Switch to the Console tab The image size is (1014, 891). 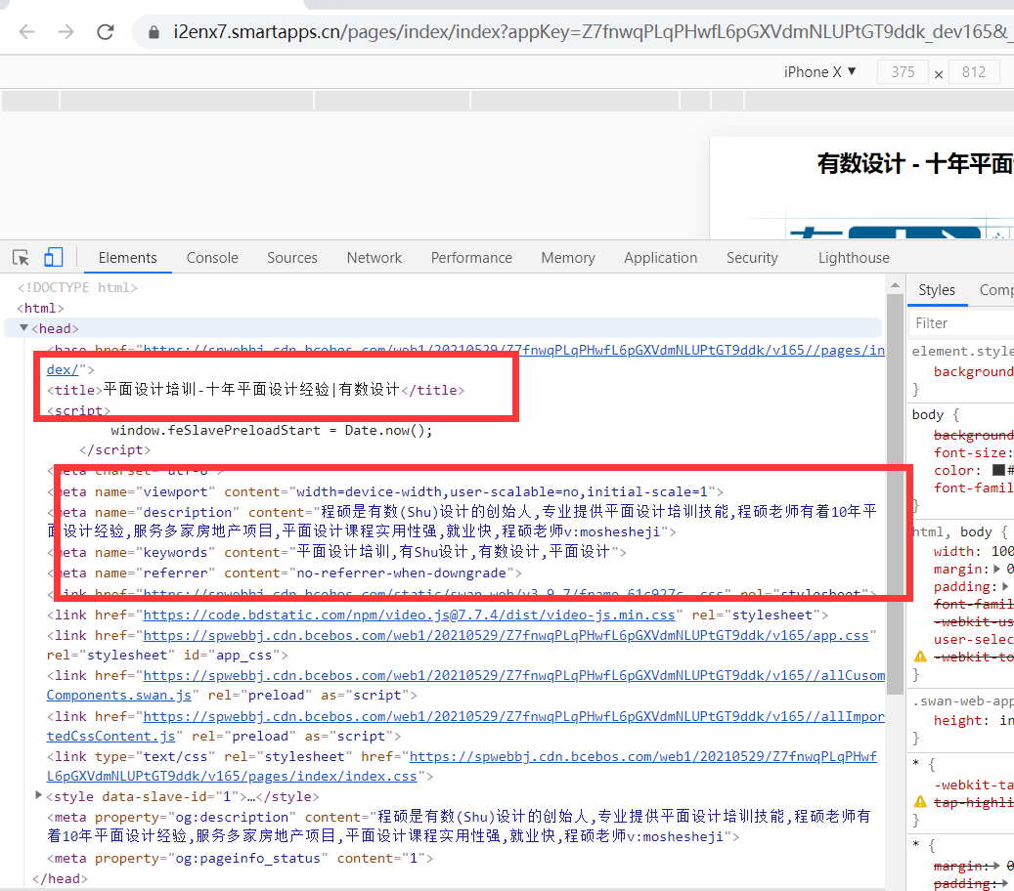click(212, 258)
